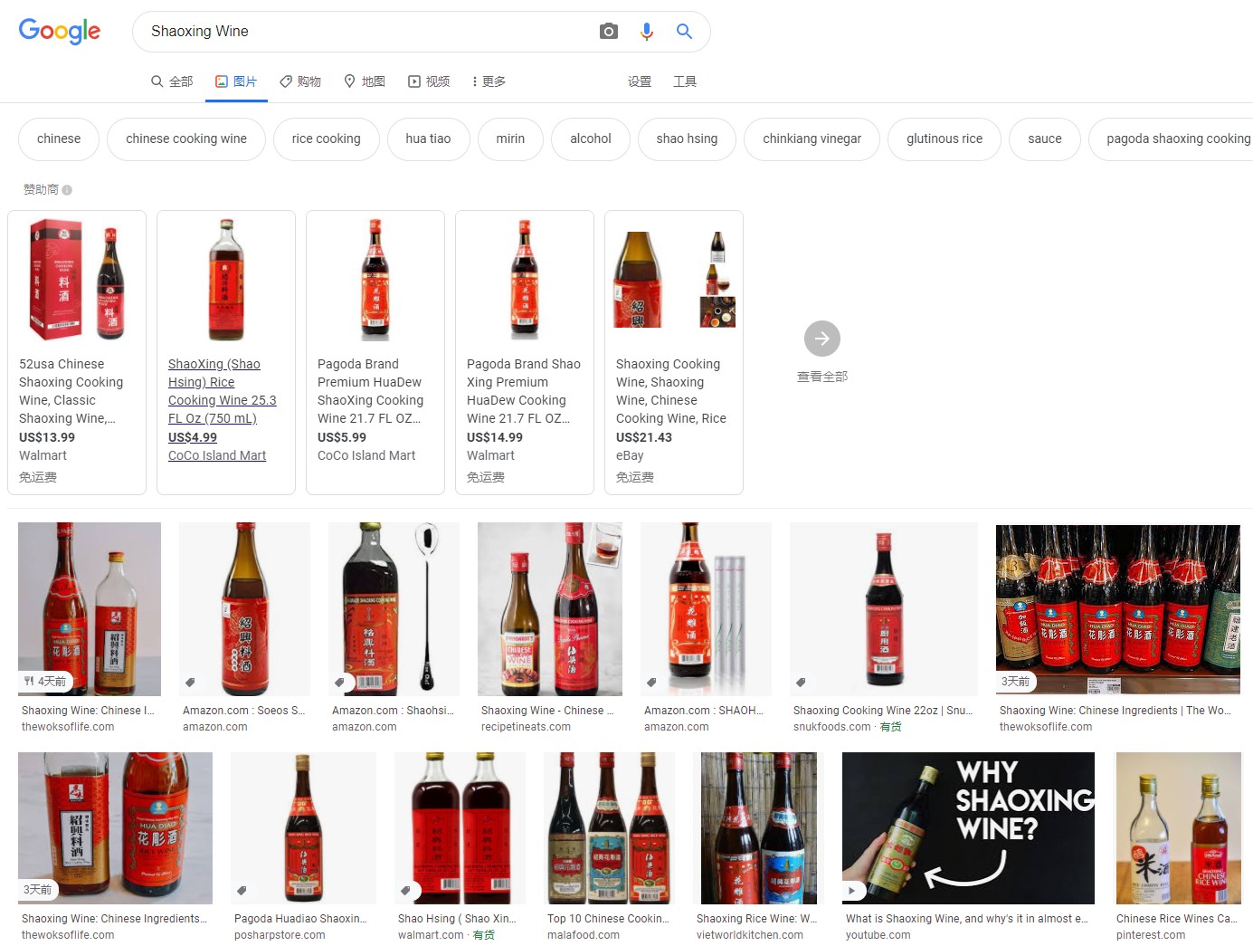1253x946 pixels.
Task: Select the 'alcohol' filter chip
Action: tap(591, 139)
